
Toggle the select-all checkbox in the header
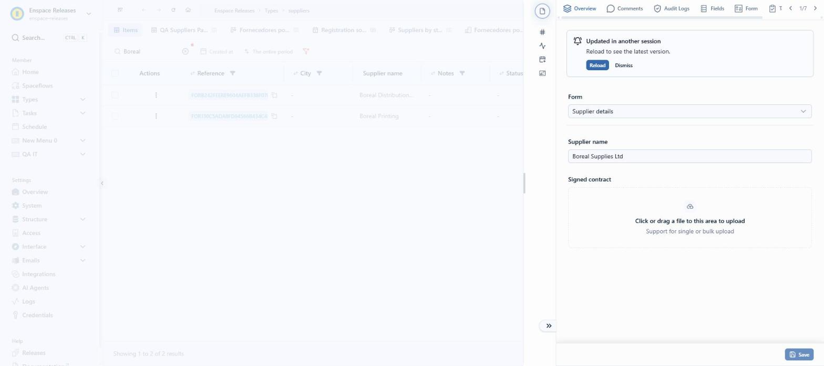pyautogui.click(x=115, y=73)
